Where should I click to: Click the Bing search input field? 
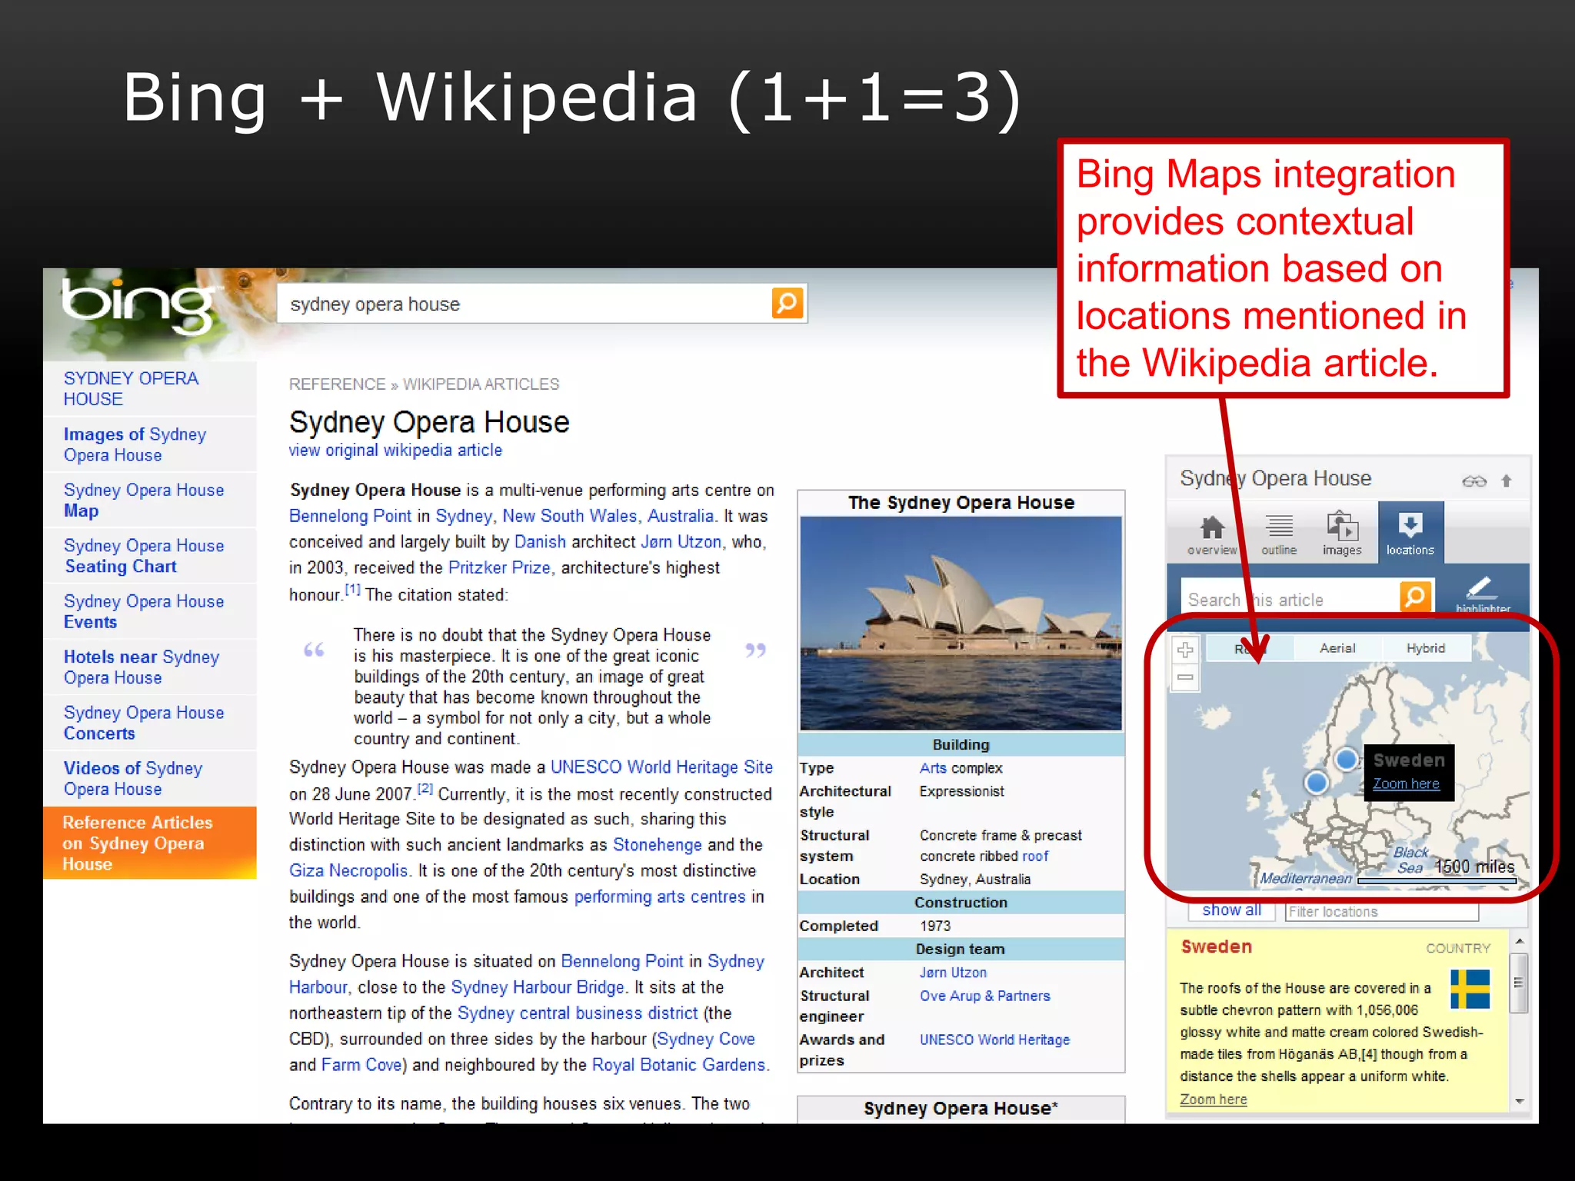(525, 304)
